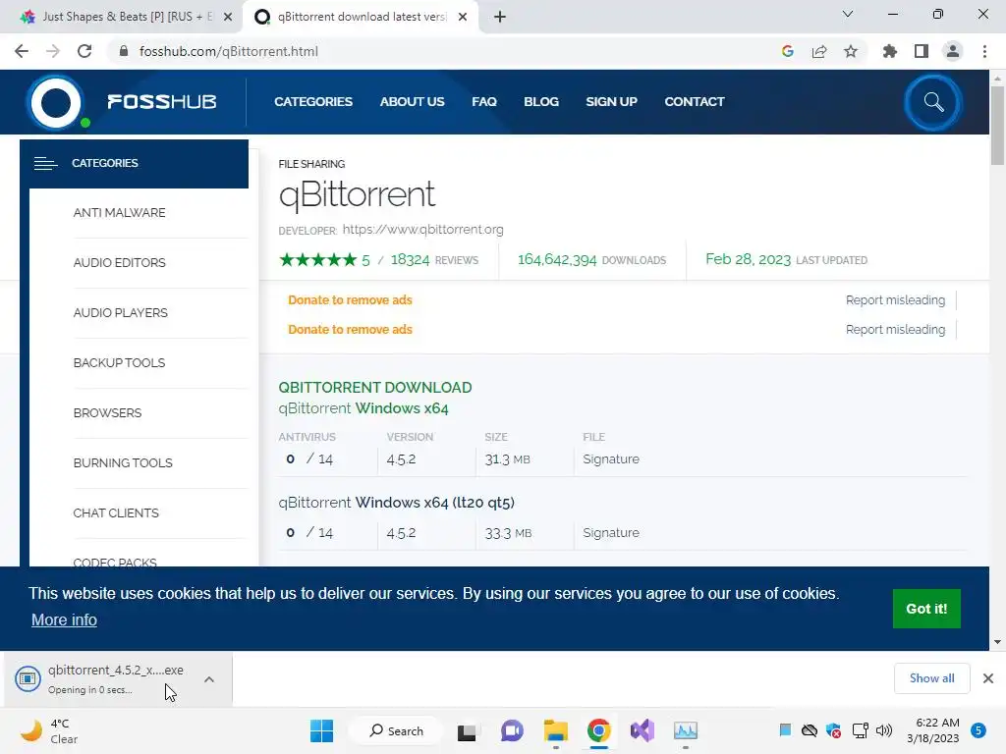Download qBittorrent Windows x64
Screen dimensions: 1006x754
[x=363, y=407]
